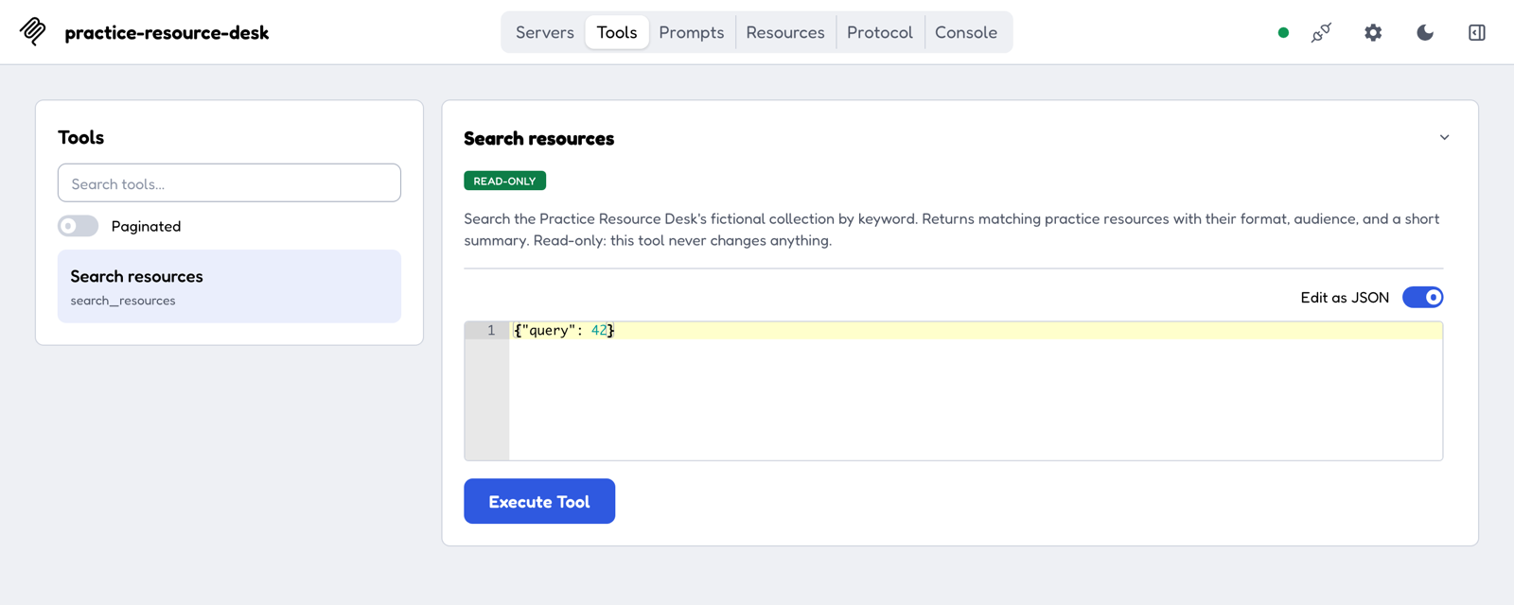Image resolution: width=1514 pixels, height=605 pixels.
Task: Go to the Prompts tab
Action: pos(692,32)
